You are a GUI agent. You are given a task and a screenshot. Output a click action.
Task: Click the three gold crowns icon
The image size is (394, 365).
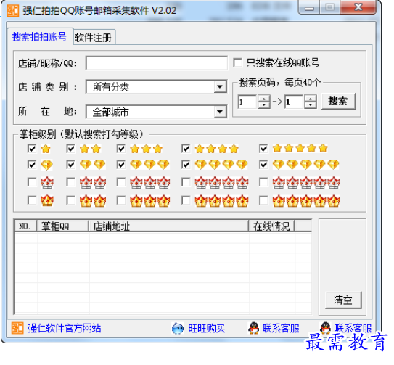pyautogui.click(x=150, y=201)
